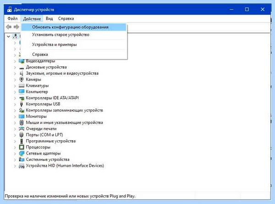
Task: Choose Обновить конфигурацию оборудования
Action: (74, 27)
